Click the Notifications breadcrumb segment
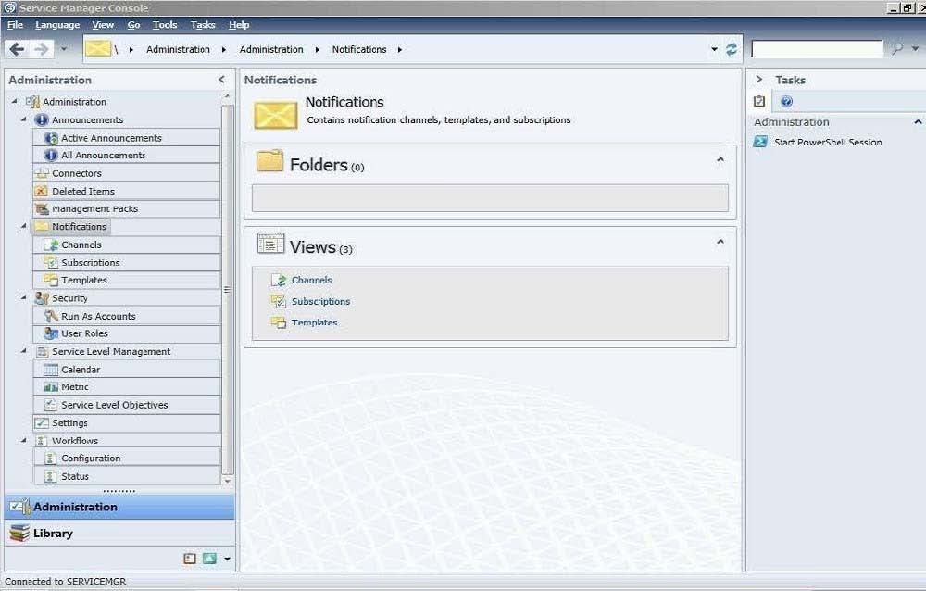926x591 pixels. coord(359,50)
